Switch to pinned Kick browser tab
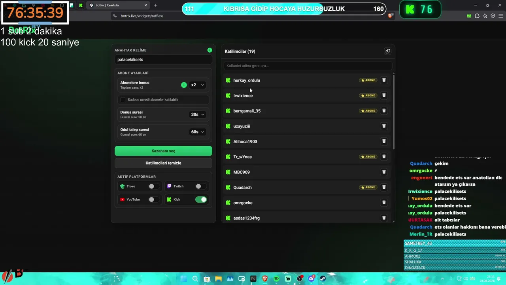The width and height of the screenshot is (506, 285). 81,5
